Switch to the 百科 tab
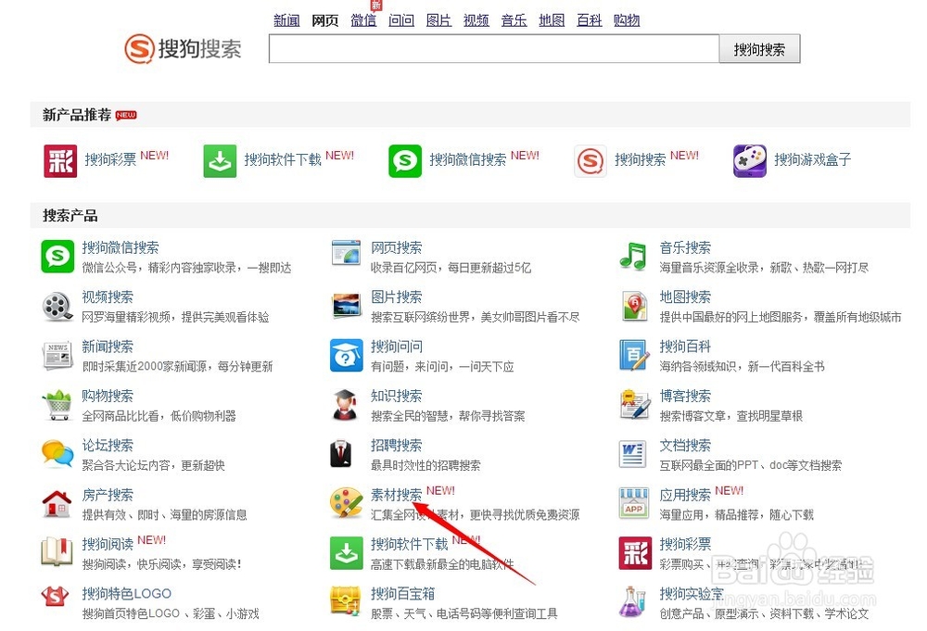 pos(590,20)
